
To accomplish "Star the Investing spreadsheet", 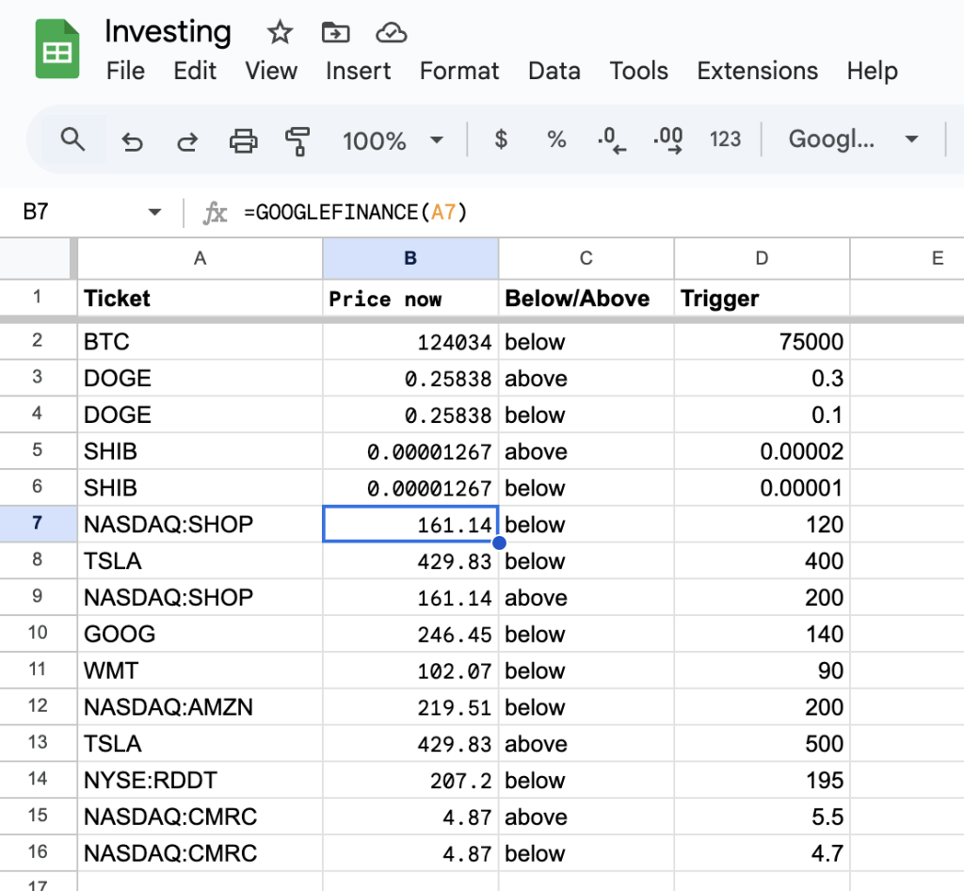I will (x=280, y=33).
